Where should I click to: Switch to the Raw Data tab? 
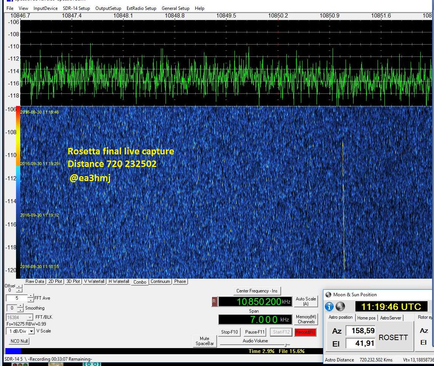(35, 281)
